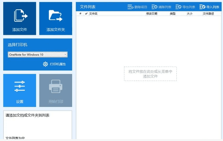Screen dimensions: 223x141
Task: Sort by the 大小 column header
Action: coord(190,14)
